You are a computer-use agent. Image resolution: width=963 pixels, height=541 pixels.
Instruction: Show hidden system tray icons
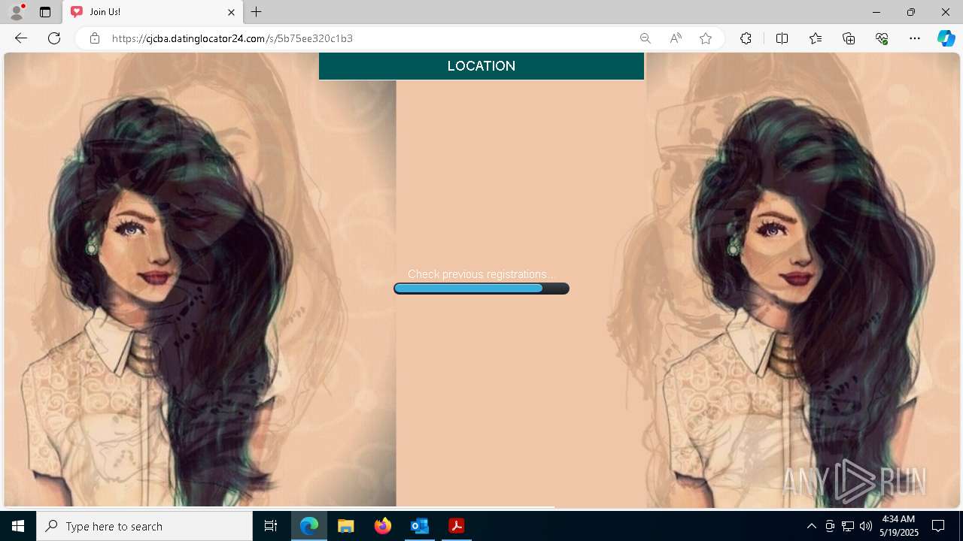click(x=811, y=526)
